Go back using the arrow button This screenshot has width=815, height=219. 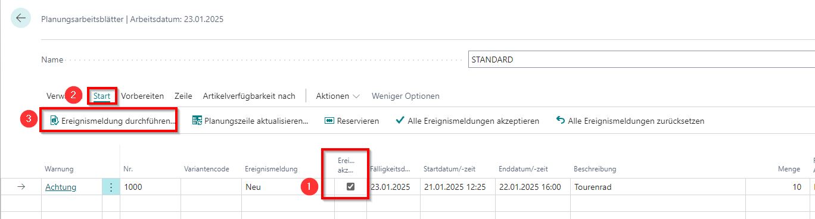tap(21, 18)
